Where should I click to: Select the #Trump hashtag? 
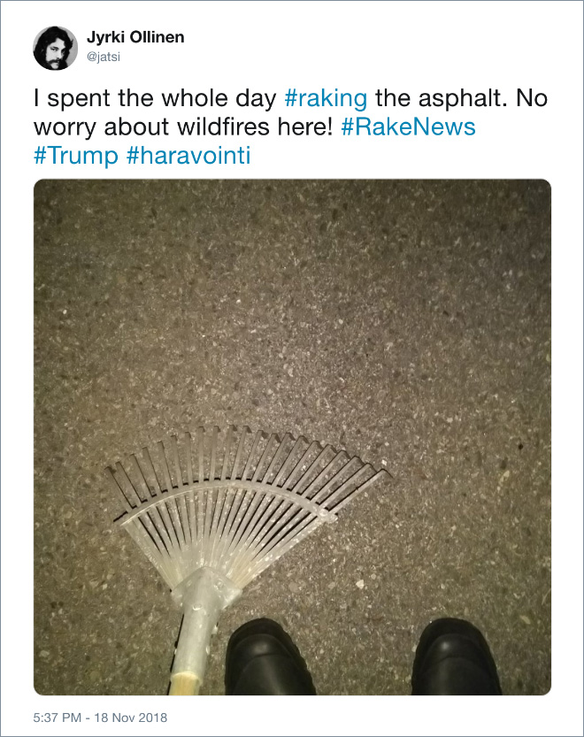click(x=76, y=156)
